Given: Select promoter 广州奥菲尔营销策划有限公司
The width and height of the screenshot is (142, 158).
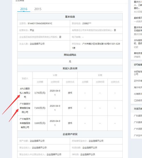Looking at the screenshot, I should click(x=25, y=108).
